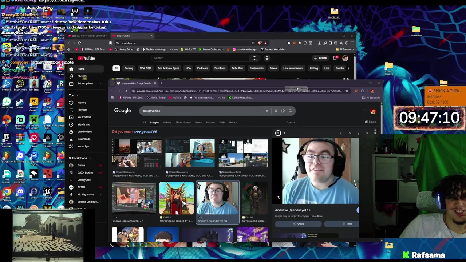Go to next image in preview panel

[350, 133]
